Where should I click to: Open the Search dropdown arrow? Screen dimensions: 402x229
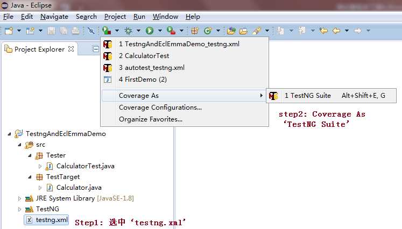coord(267,31)
